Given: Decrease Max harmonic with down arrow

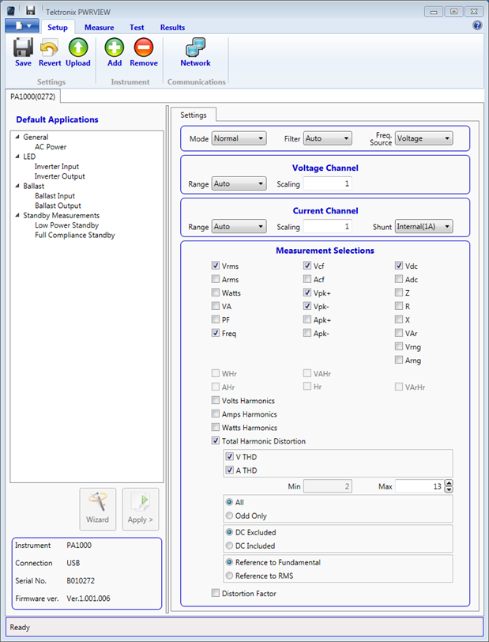Looking at the screenshot, I should 449,489.
